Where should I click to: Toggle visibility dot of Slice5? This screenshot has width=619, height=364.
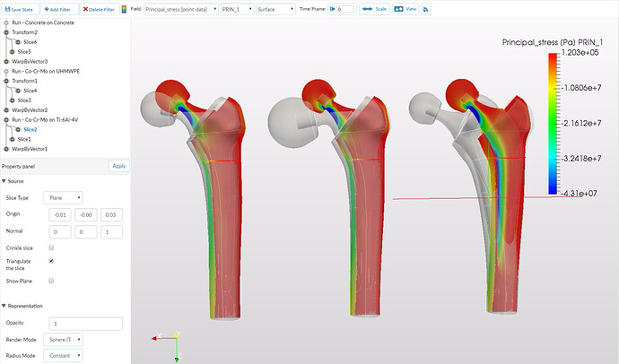[x=12, y=52]
